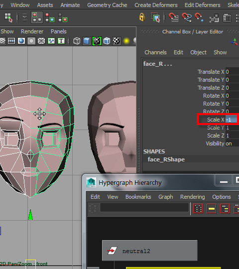Open Hypergraph Edit menu

click(x=95, y=197)
